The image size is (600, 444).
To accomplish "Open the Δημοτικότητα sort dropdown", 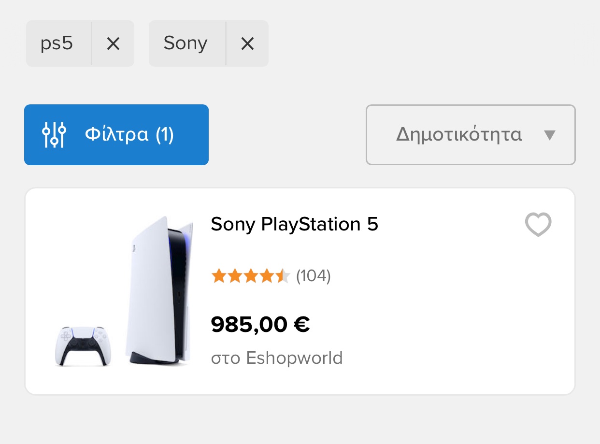I will tap(471, 135).
